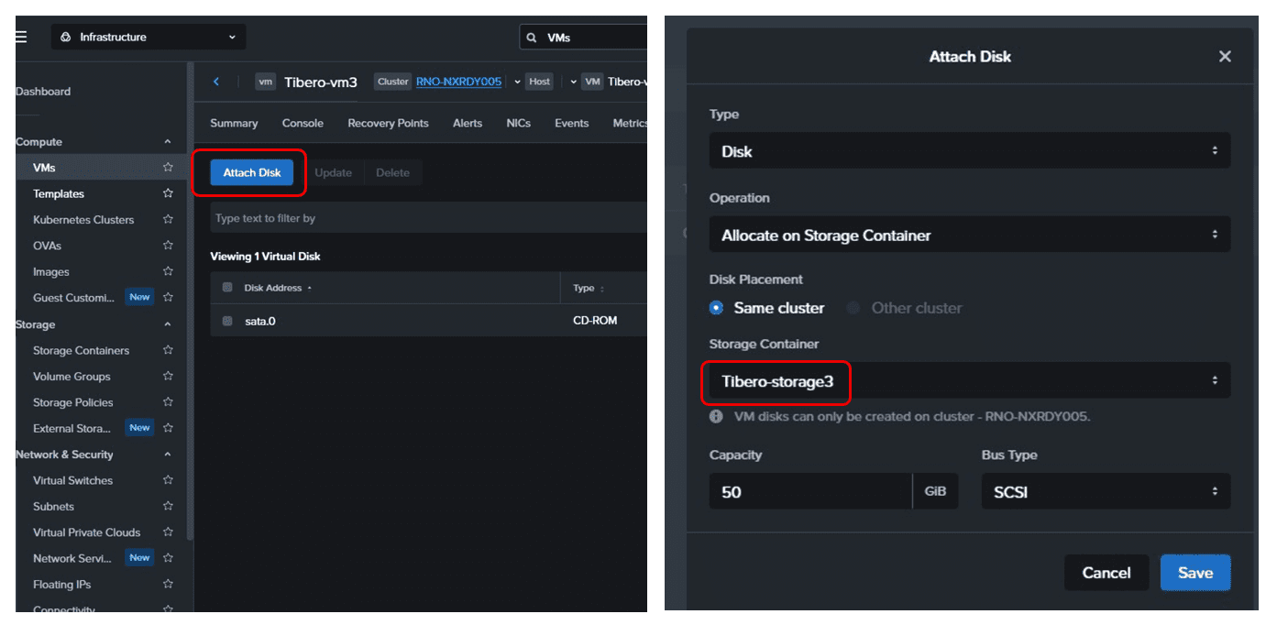Click the info icon under Storage Container
1277x625 pixels.
coord(717,416)
